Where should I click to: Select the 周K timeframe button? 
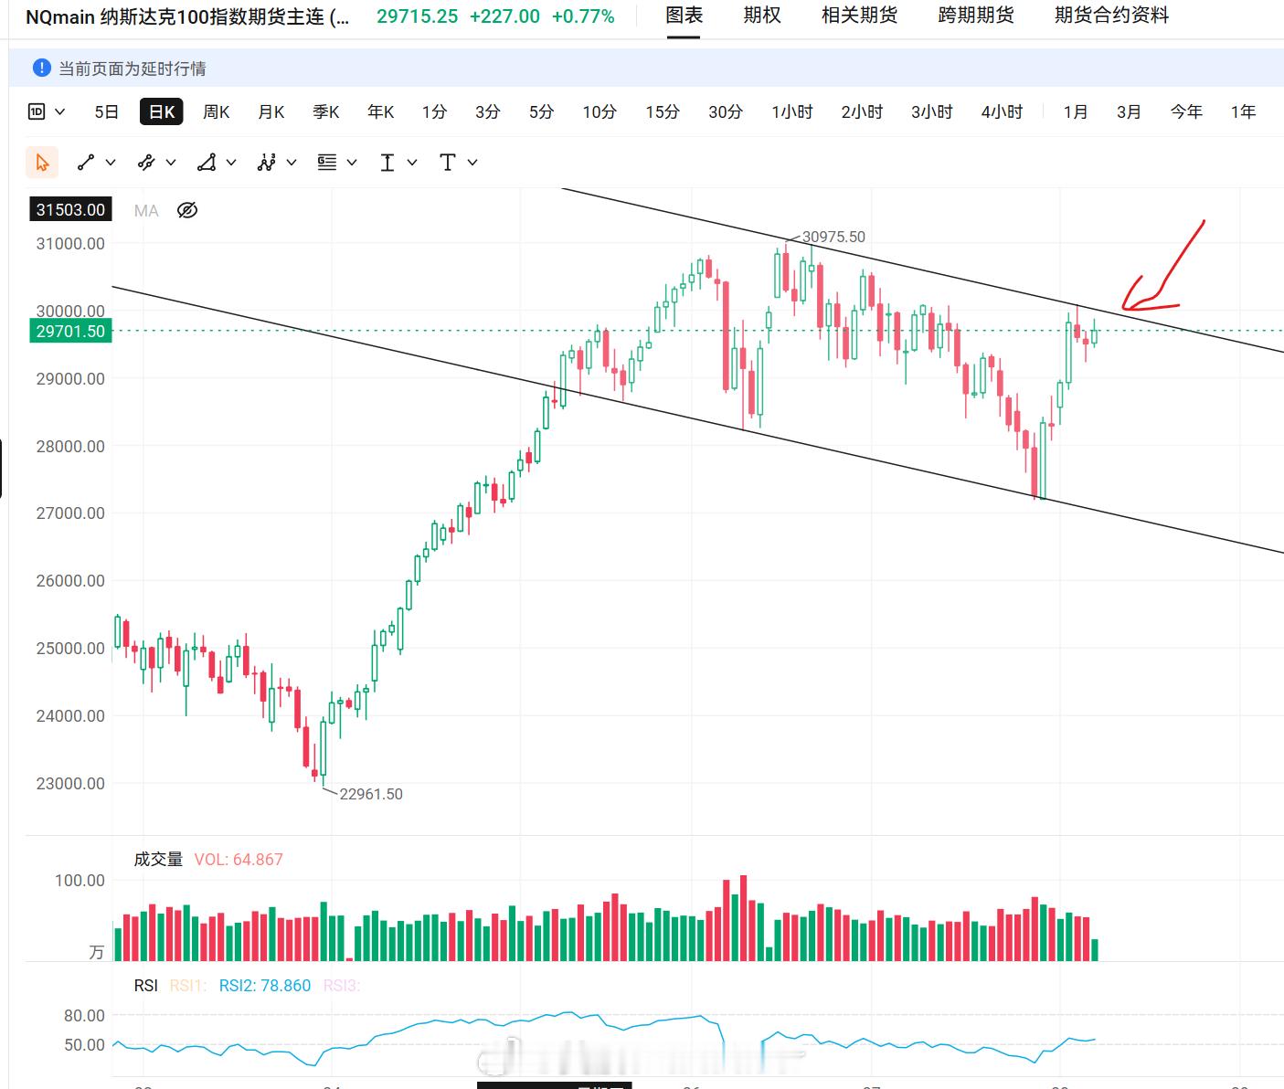click(x=217, y=111)
